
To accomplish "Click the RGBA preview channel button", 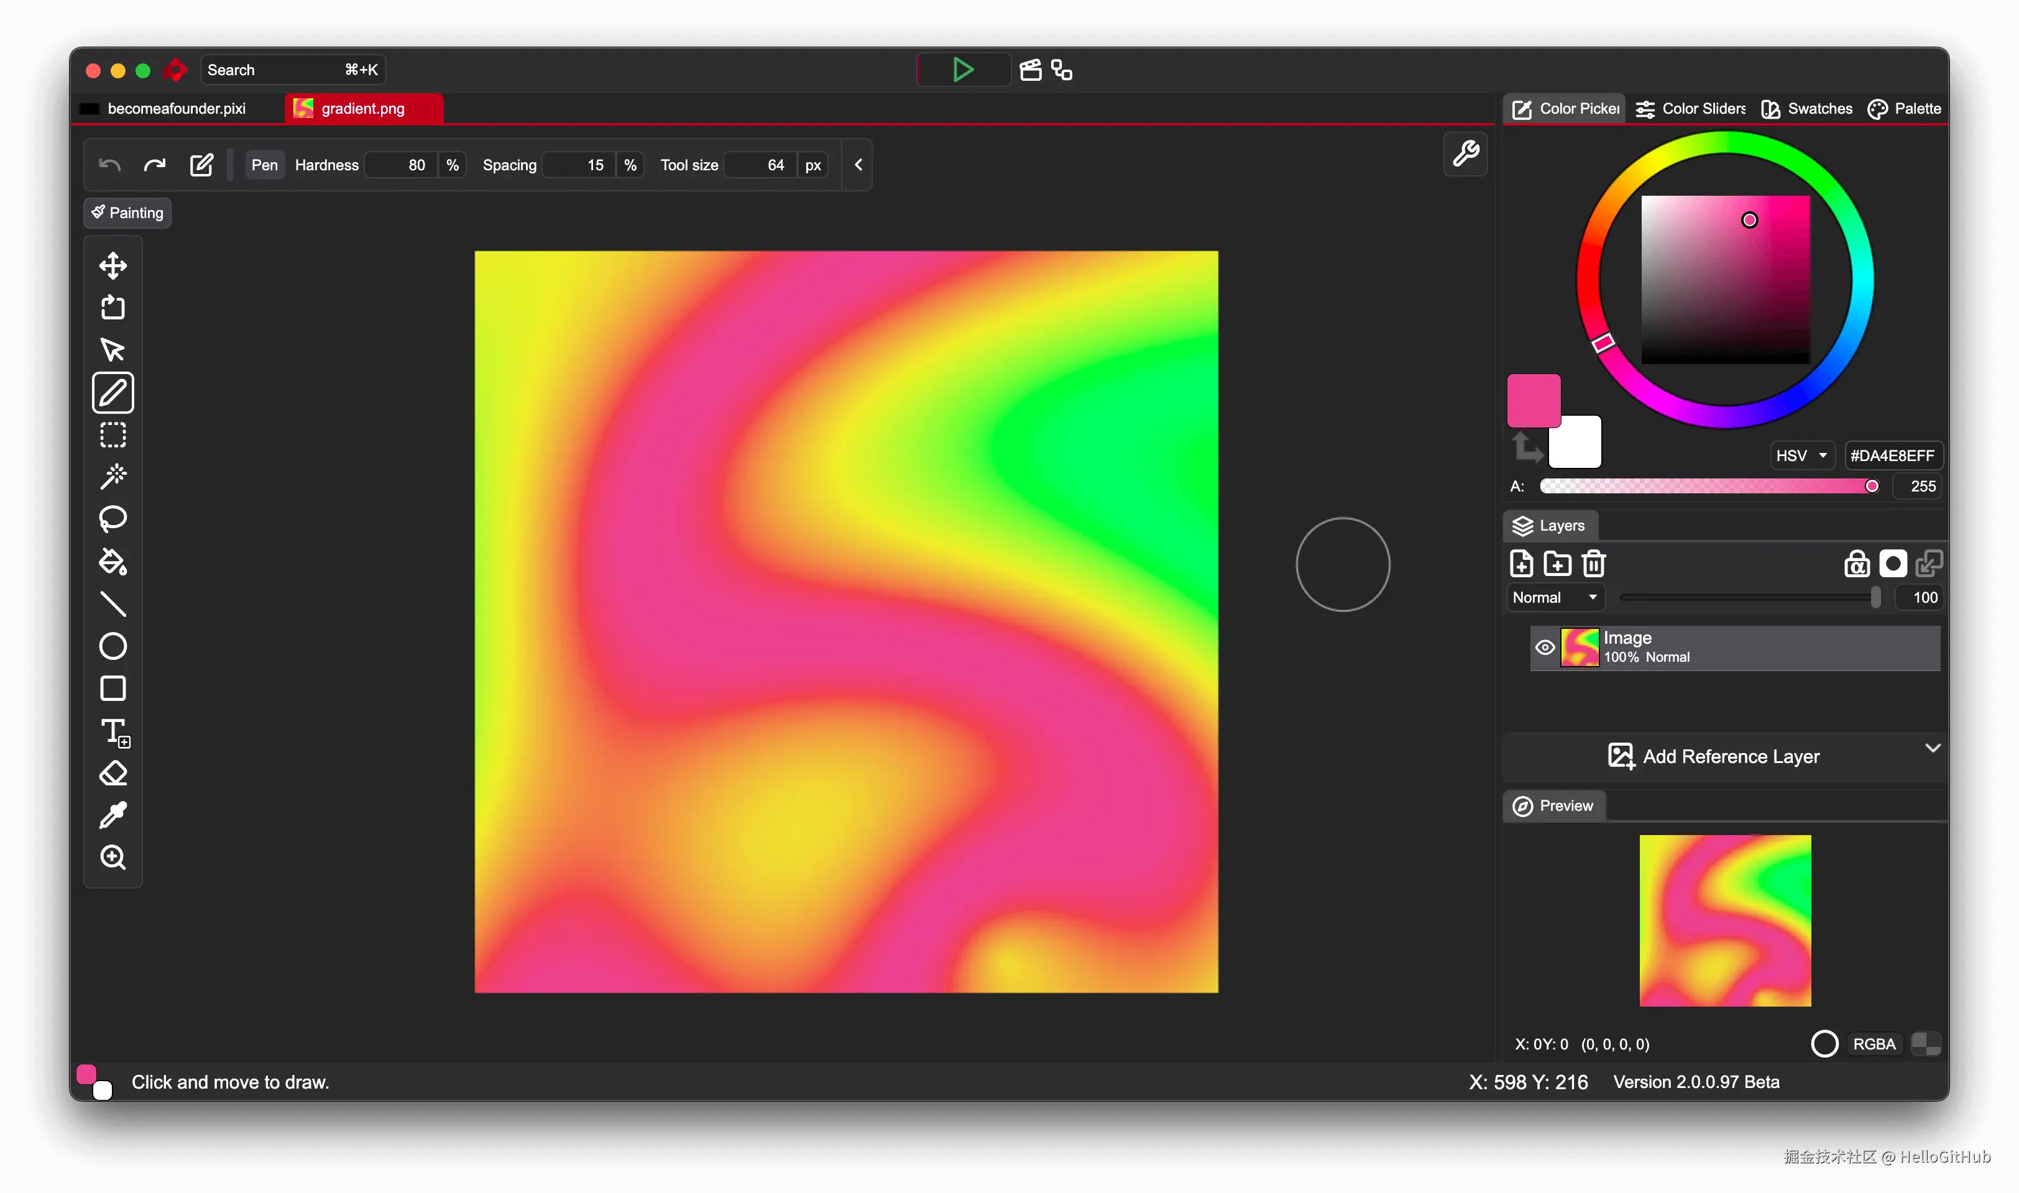I will pyautogui.click(x=1874, y=1043).
